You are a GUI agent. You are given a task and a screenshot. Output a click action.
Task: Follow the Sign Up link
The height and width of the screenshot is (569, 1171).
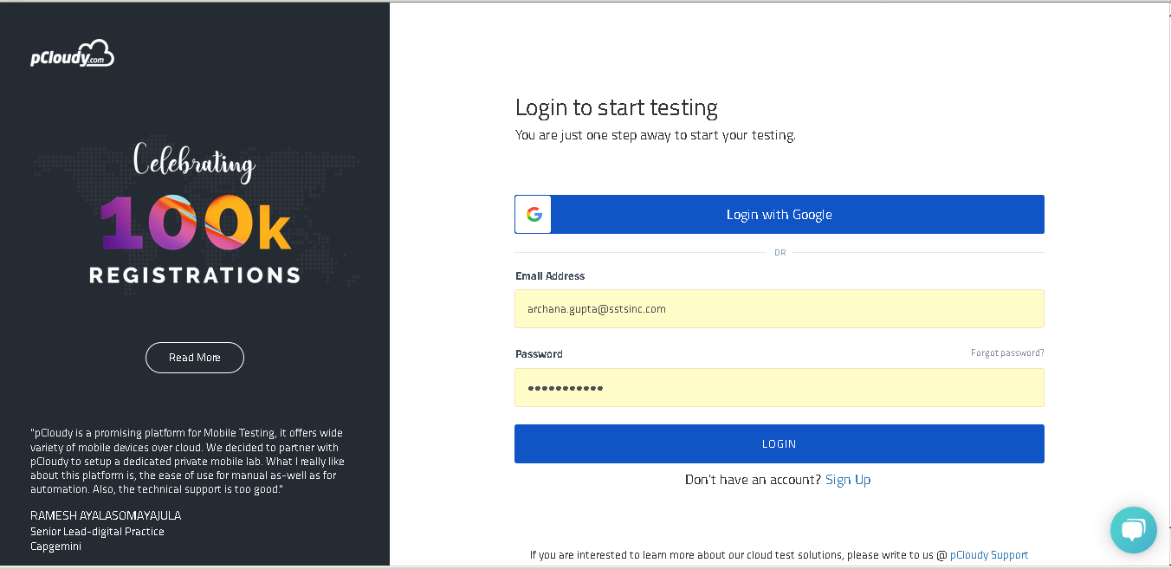pyautogui.click(x=848, y=480)
